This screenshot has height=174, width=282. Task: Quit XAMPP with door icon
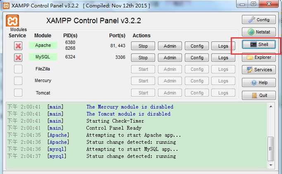click(258, 95)
